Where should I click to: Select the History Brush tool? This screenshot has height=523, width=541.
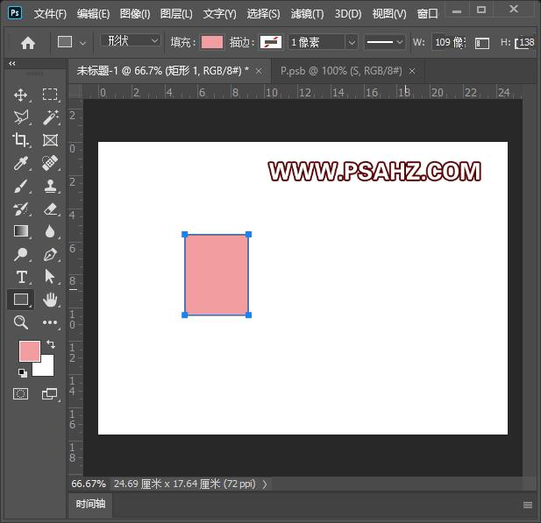pyautogui.click(x=21, y=208)
